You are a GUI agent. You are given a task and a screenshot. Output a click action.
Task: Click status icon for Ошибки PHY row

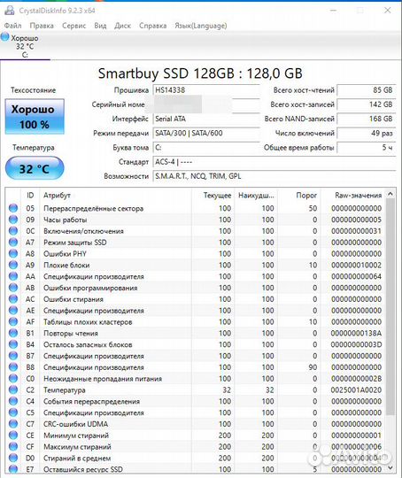[13, 254]
